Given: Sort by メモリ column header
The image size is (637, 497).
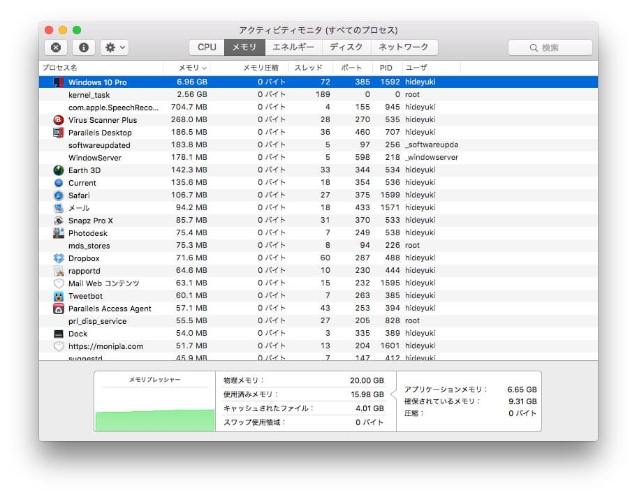Looking at the screenshot, I should (x=187, y=68).
